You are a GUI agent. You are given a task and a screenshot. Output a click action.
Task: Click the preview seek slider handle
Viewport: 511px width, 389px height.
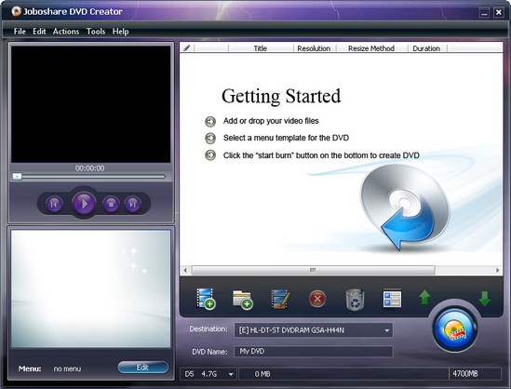tap(17, 177)
